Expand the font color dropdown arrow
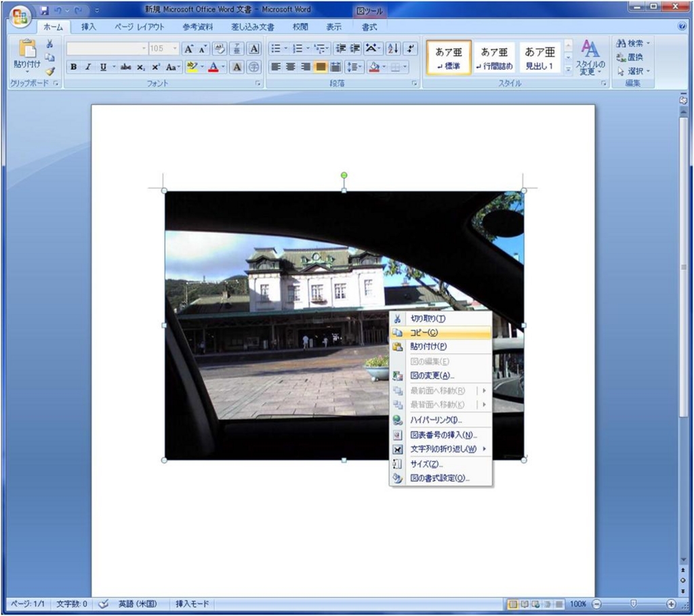The height and width of the screenshot is (616, 694). 222,66
